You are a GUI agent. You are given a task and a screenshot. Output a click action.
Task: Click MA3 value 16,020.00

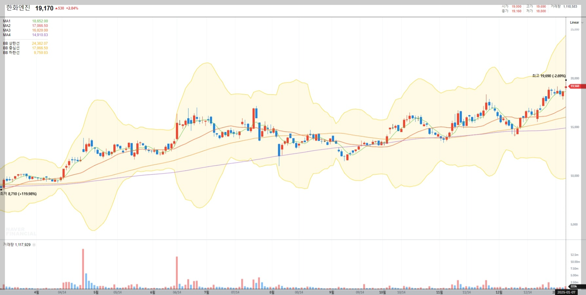[40, 30]
